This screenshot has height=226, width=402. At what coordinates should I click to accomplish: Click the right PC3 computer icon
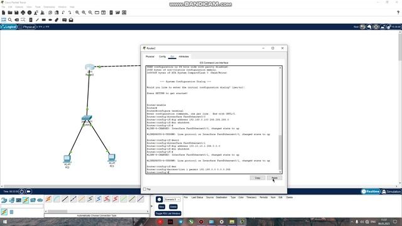click(x=112, y=158)
